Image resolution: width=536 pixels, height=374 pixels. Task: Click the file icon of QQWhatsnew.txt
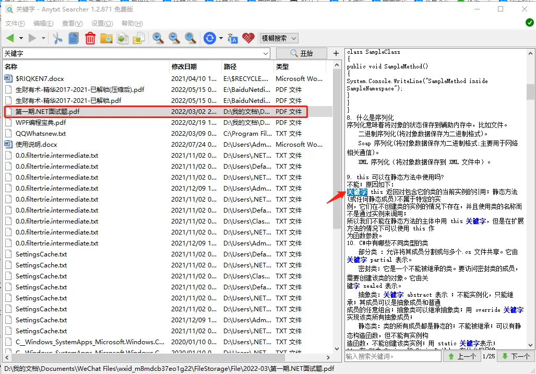click(8, 133)
